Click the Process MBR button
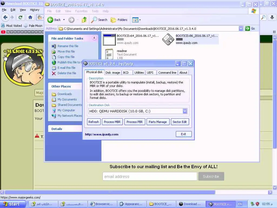Image resolution: width=277 pixels, height=208 pixels. coord(112,122)
